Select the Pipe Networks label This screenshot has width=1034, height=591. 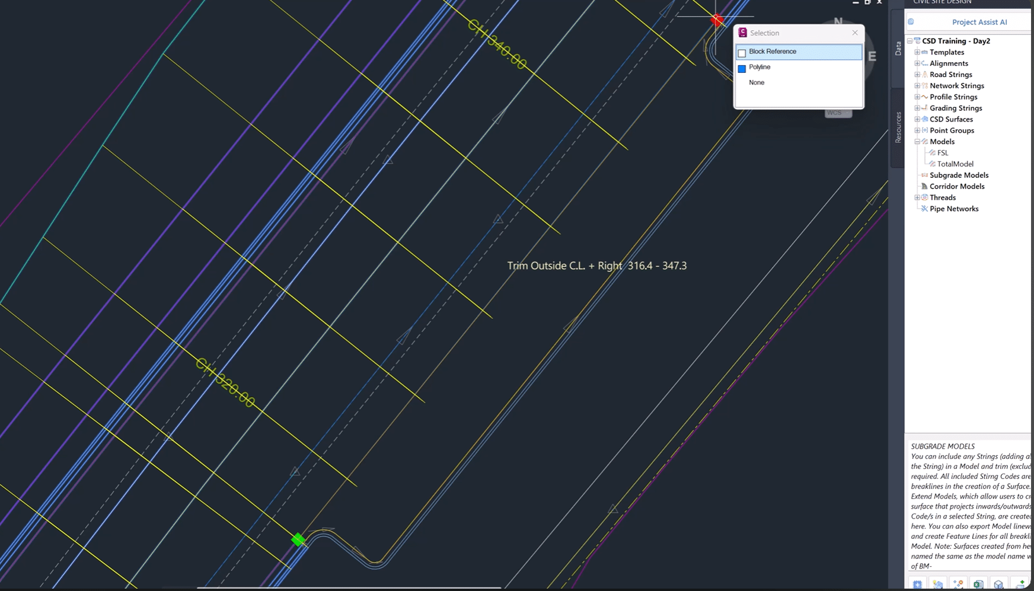[954, 209]
